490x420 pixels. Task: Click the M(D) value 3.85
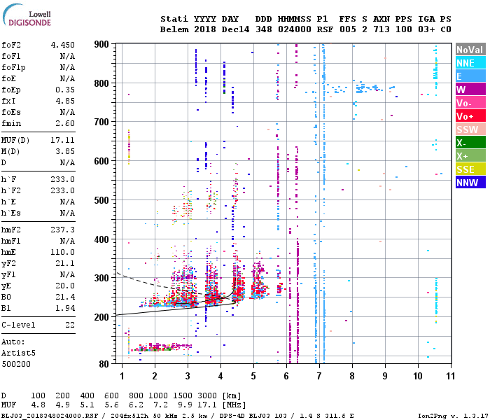coord(65,151)
